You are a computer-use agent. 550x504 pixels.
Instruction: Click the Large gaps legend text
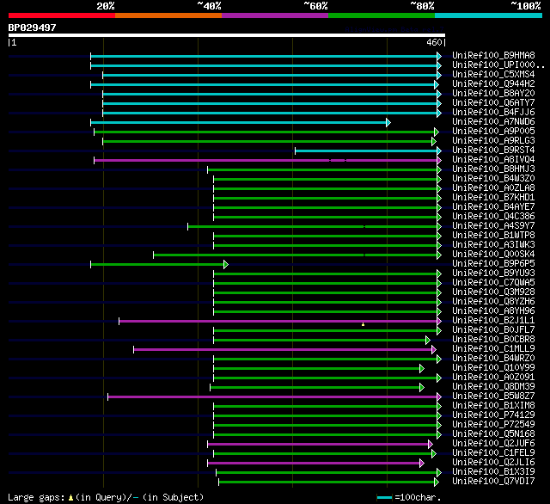coord(36,497)
